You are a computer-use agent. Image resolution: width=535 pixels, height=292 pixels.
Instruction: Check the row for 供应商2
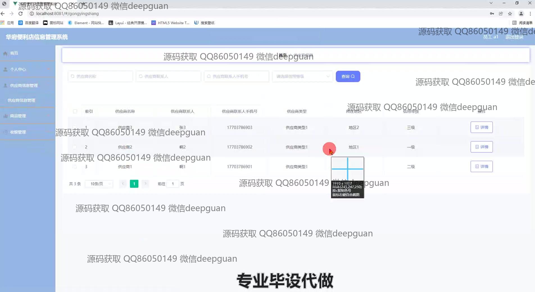(x=74, y=147)
